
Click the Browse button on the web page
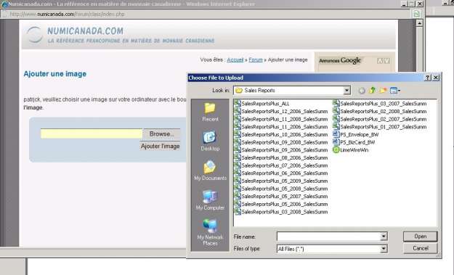pos(161,134)
